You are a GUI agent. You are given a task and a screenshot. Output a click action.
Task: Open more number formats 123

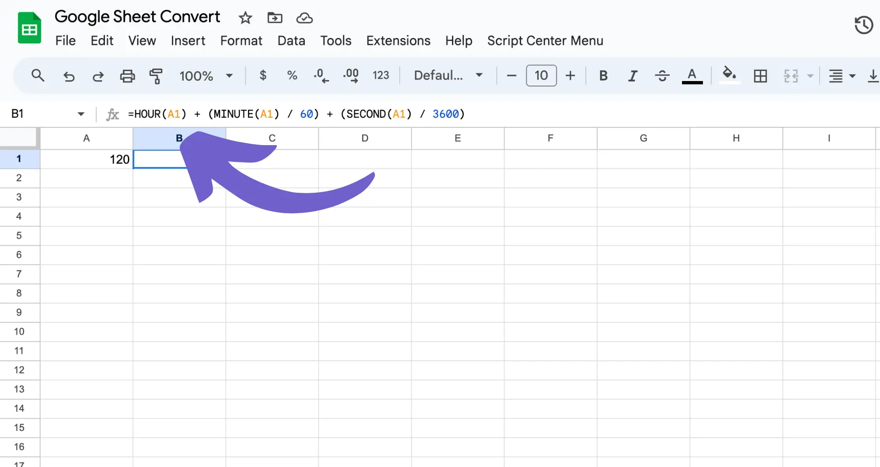pos(381,75)
